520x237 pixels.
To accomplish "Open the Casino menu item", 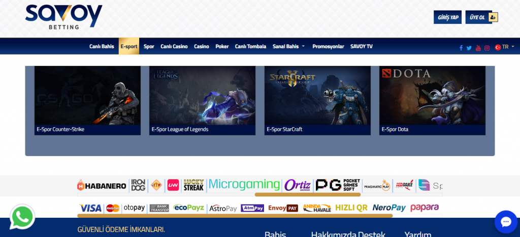I will [202, 46].
